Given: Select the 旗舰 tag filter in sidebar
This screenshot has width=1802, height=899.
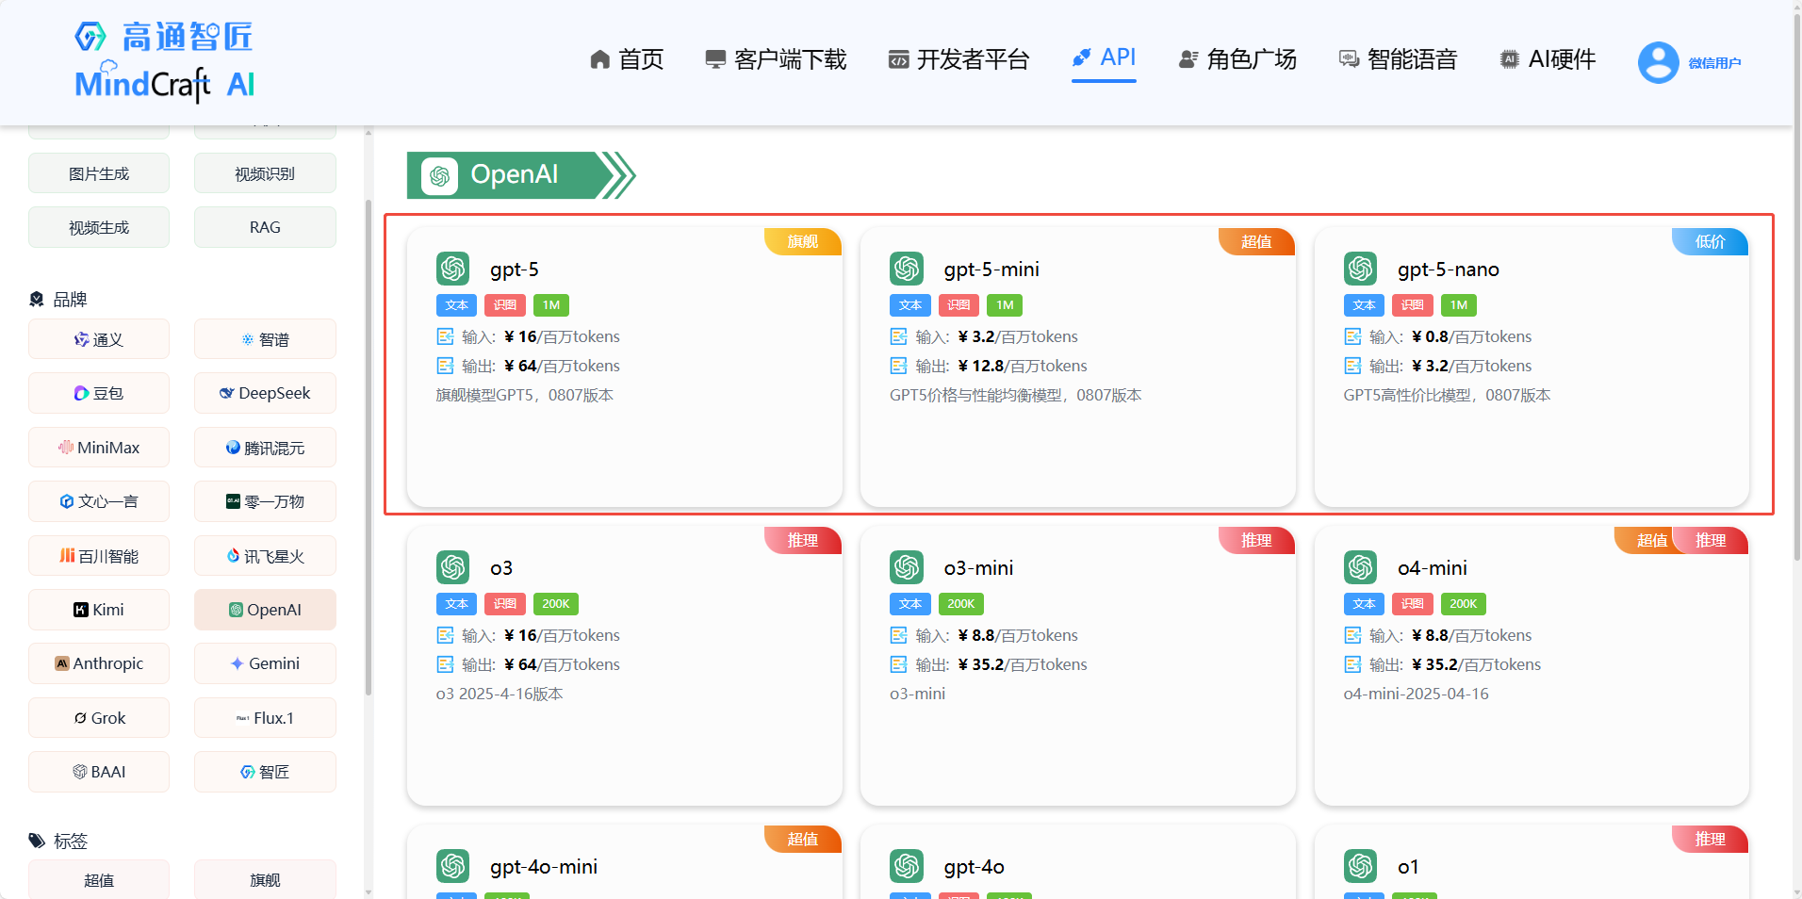Looking at the screenshot, I should click(x=265, y=879).
